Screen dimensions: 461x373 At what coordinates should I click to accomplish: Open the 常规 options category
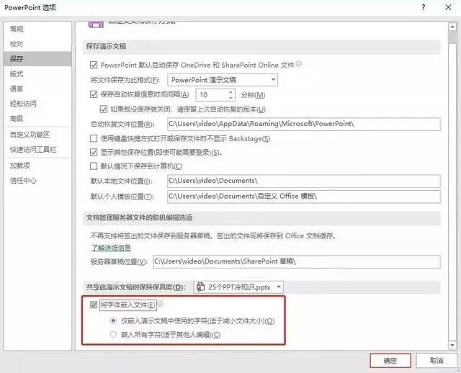coord(17,29)
